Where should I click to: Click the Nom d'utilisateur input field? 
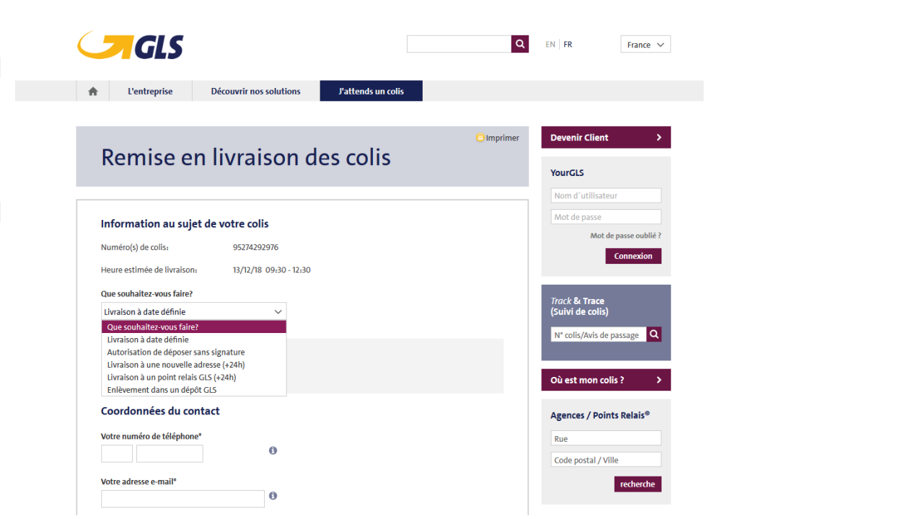click(x=606, y=195)
